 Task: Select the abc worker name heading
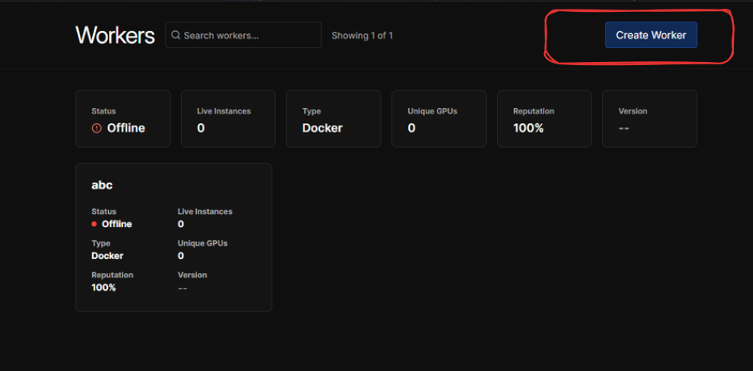click(x=102, y=185)
